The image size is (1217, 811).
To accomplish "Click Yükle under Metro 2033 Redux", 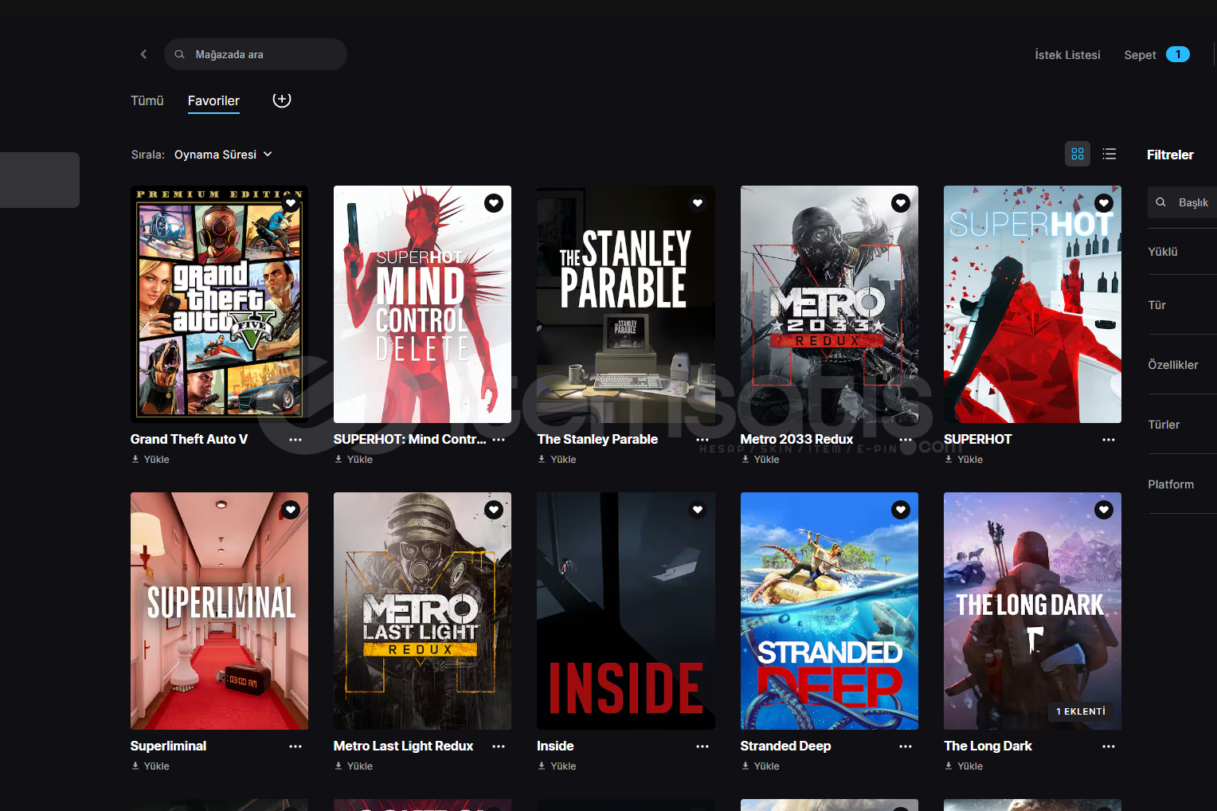I will pos(761,460).
